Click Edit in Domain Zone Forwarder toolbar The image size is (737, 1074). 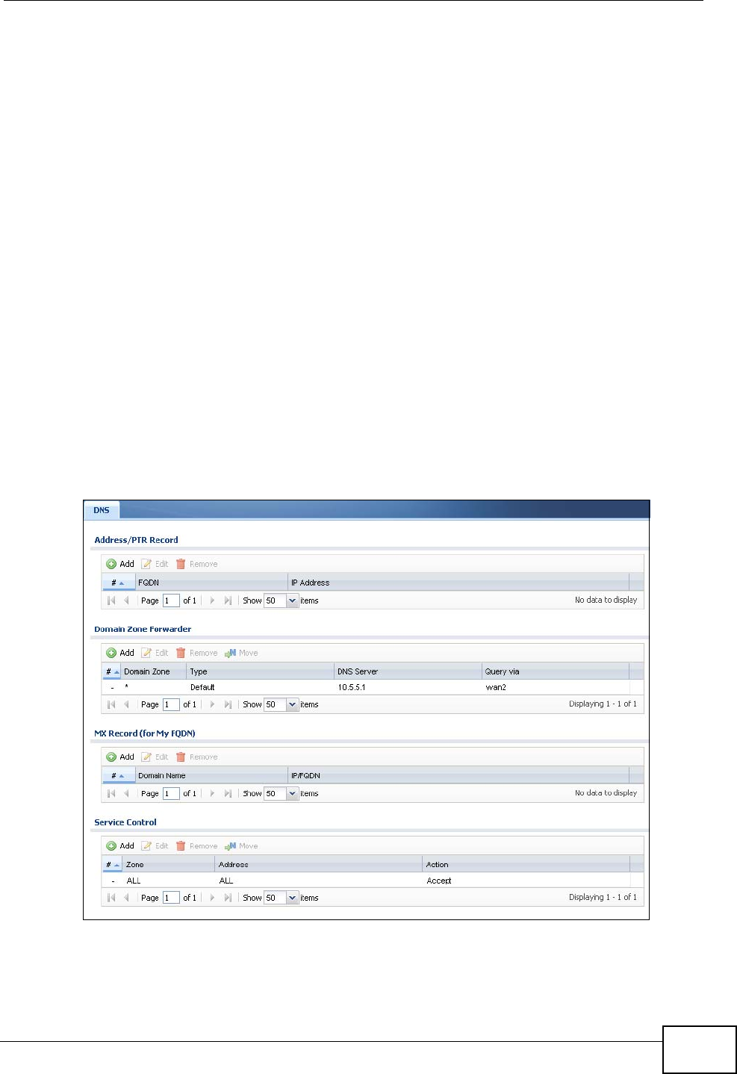point(155,653)
